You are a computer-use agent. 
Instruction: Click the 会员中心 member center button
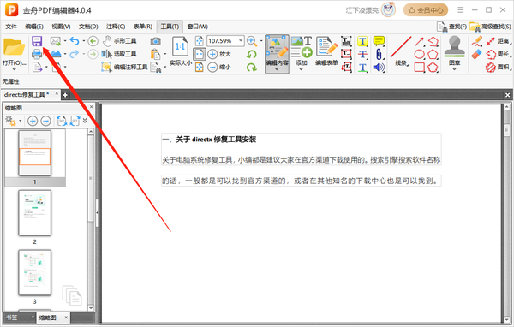click(x=426, y=10)
